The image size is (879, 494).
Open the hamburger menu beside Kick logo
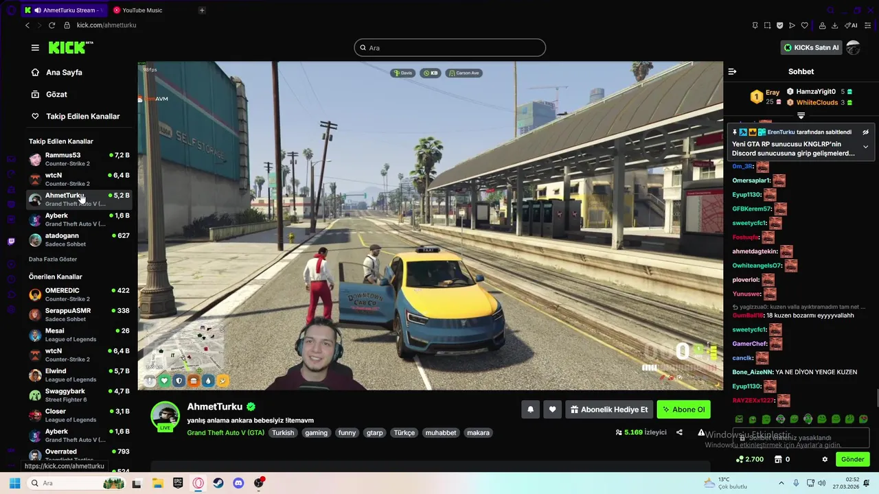click(x=35, y=47)
